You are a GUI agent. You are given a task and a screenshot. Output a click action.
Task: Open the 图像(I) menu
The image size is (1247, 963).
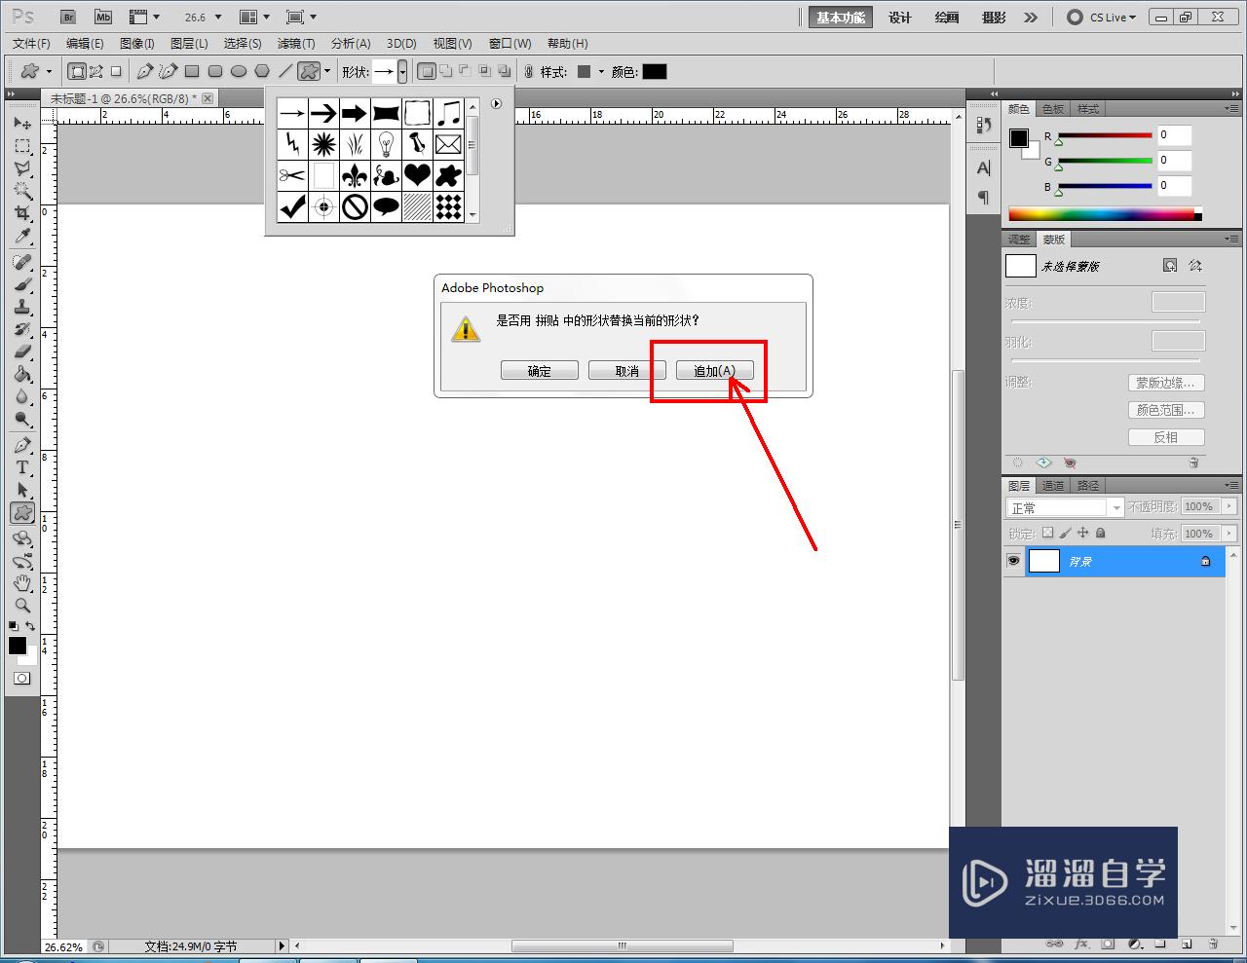pos(137,44)
